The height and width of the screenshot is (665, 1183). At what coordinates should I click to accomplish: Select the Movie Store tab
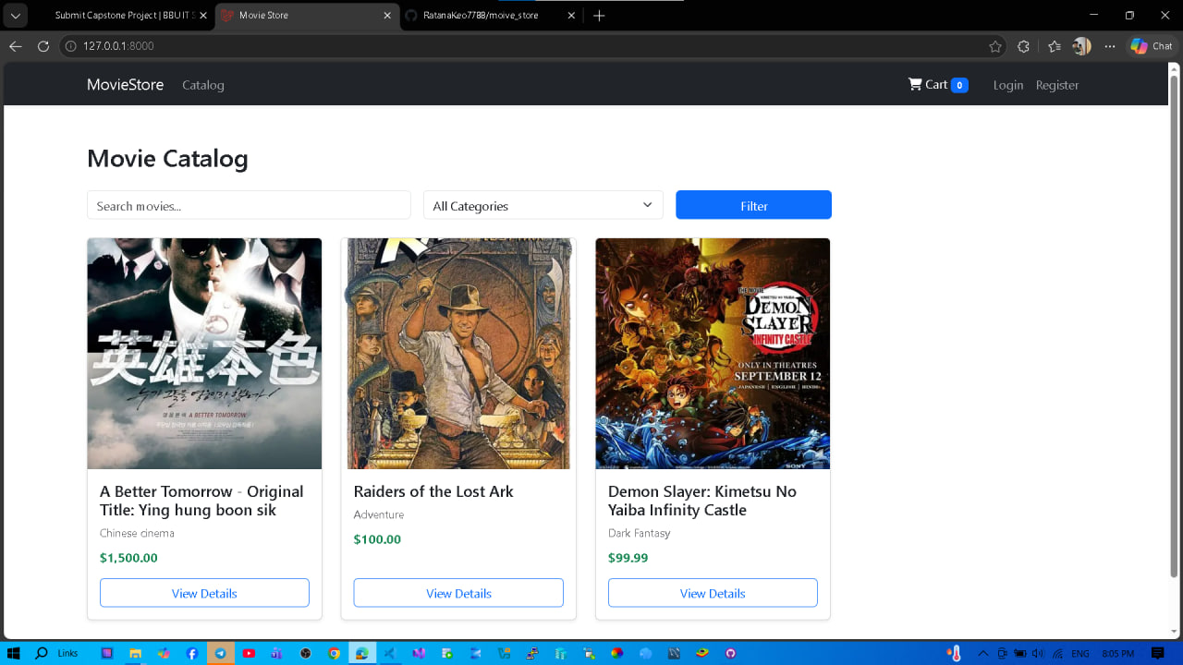pyautogui.click(x=308, y=16)
